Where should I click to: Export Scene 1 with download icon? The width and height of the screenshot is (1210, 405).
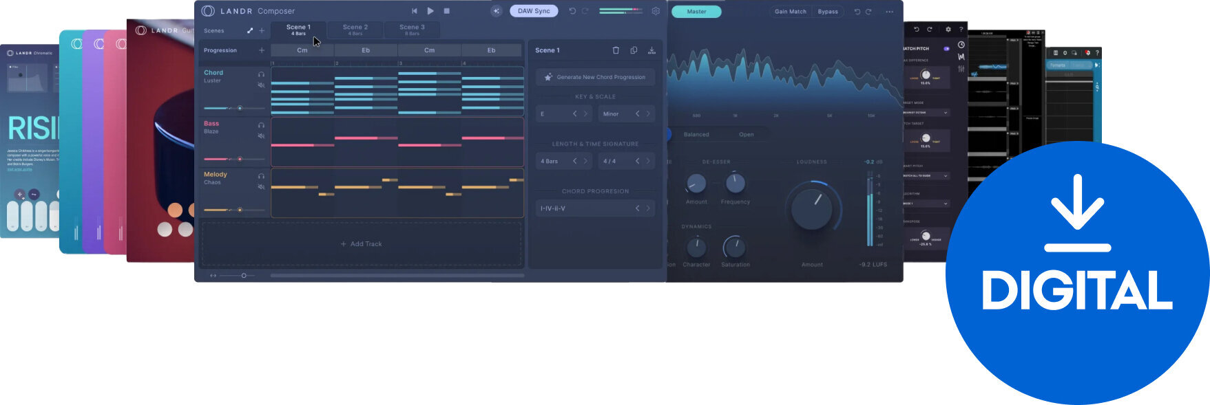coord(651,50)
